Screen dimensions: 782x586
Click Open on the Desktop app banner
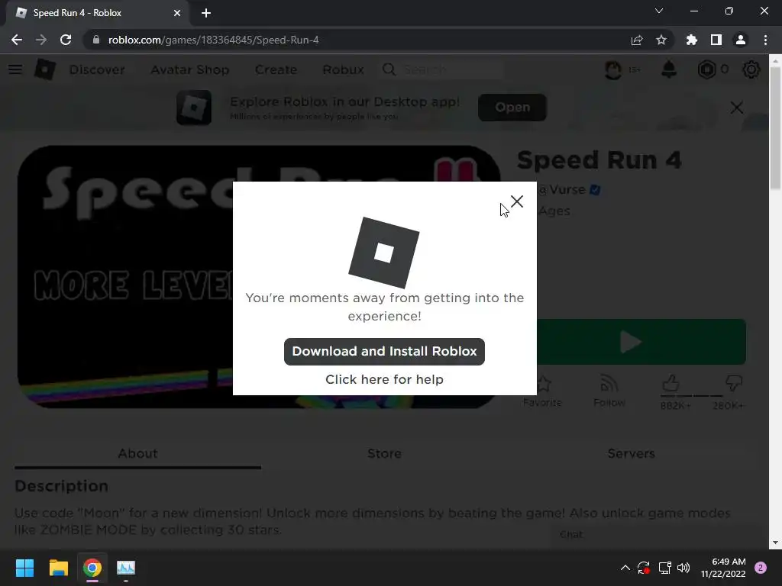(x=512, y=107)
